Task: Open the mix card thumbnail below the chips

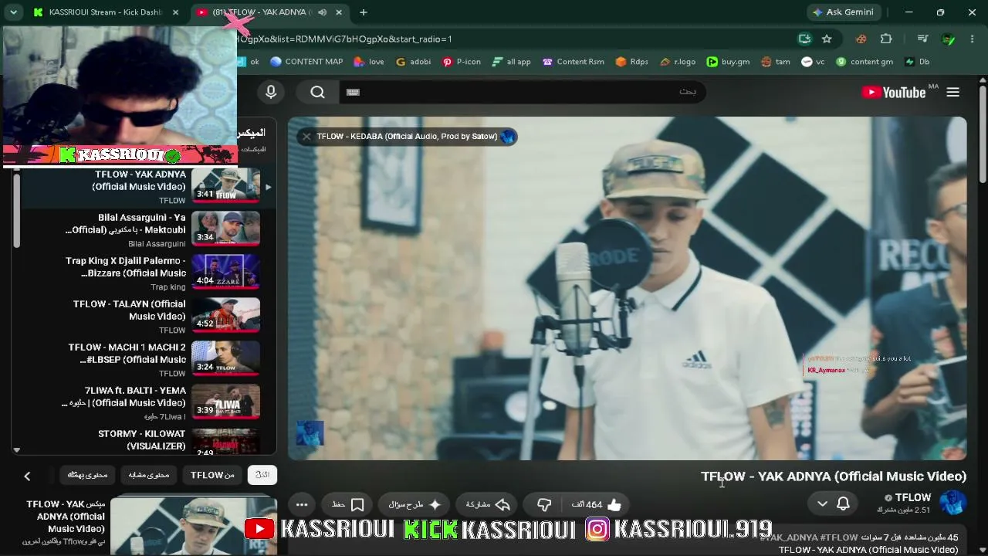Action: click(194, 525)
